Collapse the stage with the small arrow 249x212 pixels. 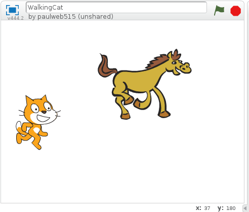pos(245,208)
